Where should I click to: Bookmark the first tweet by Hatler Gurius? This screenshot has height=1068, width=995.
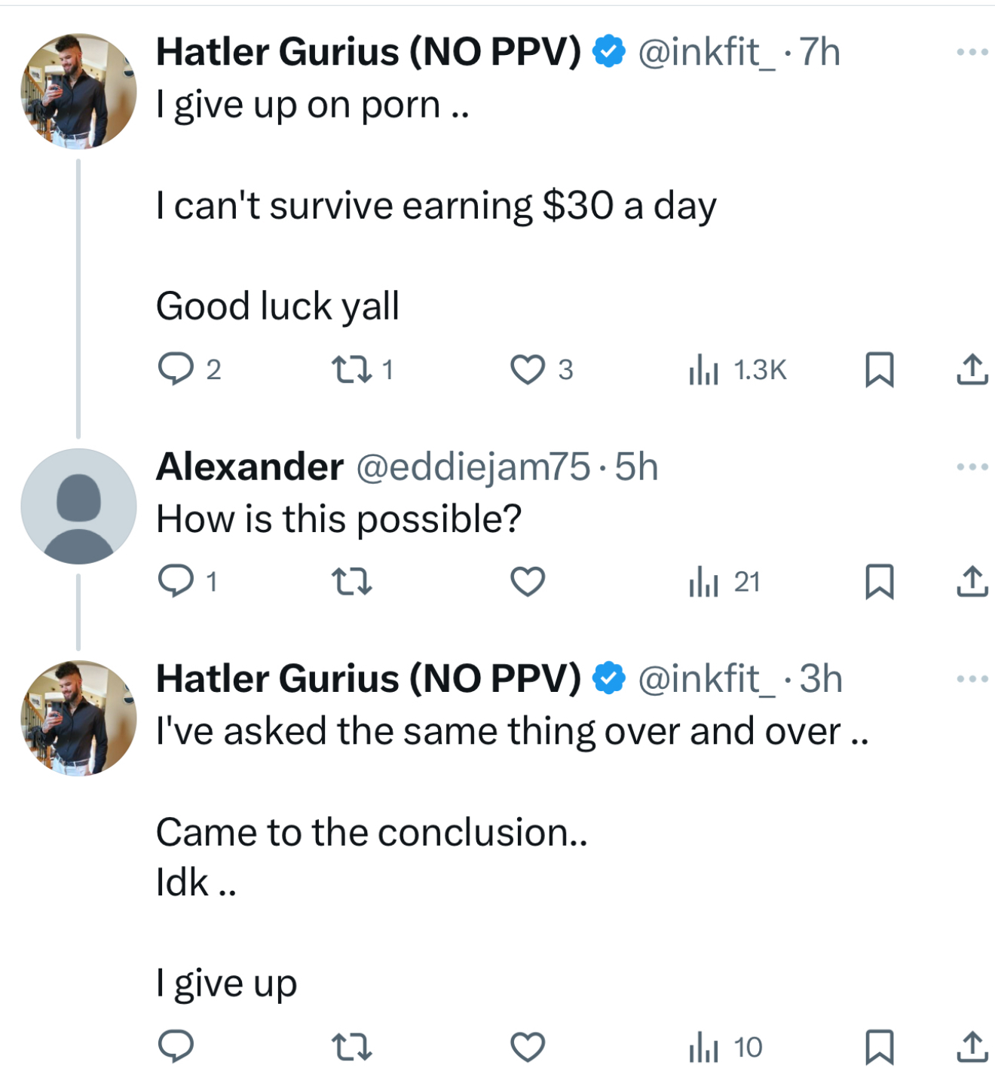coord(879,369)
